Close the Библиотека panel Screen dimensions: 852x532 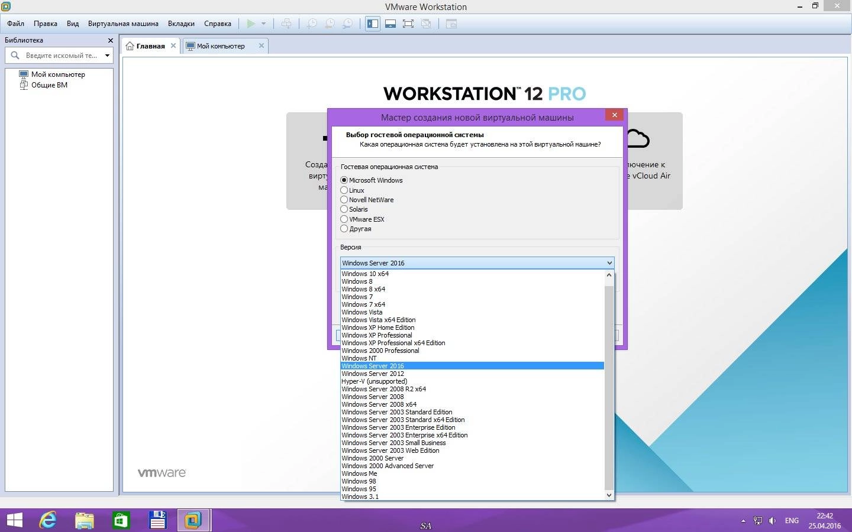pos(110,40)
